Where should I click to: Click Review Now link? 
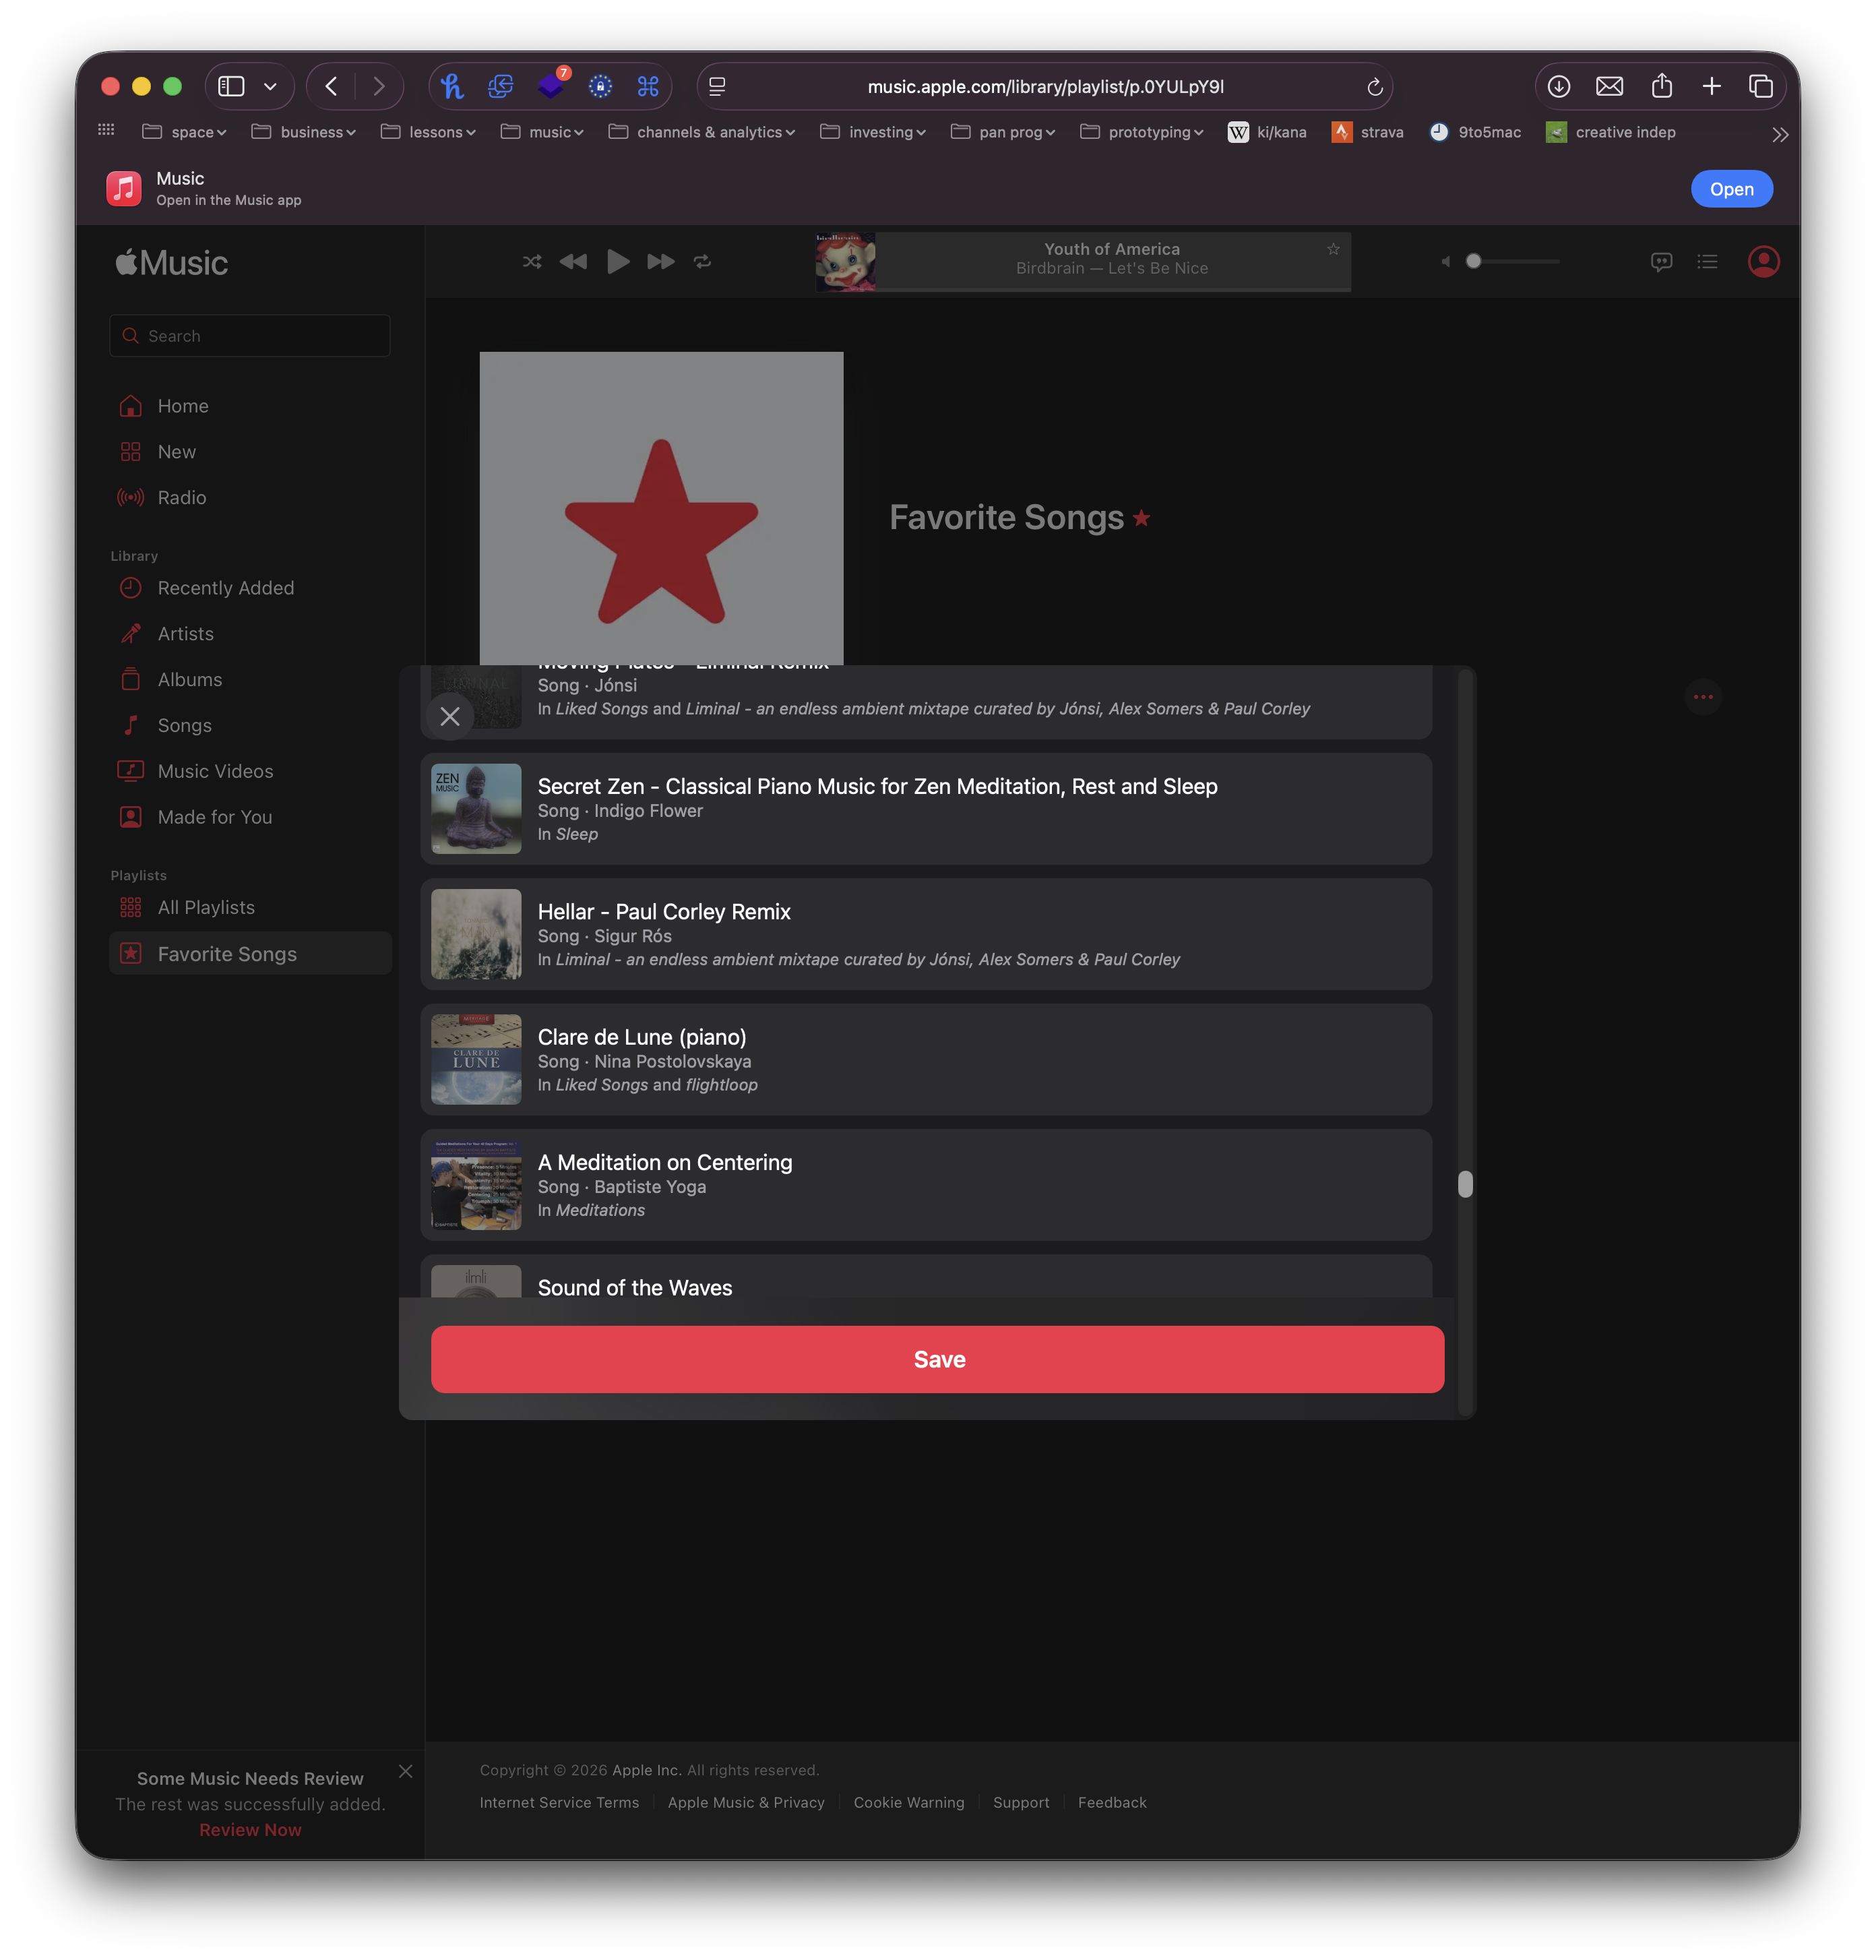coord(250,1830)
